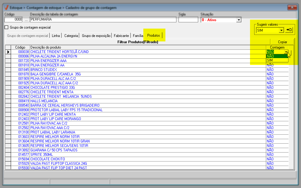Click NÃO Contagem cell for SPRITE 350ML

277,155
